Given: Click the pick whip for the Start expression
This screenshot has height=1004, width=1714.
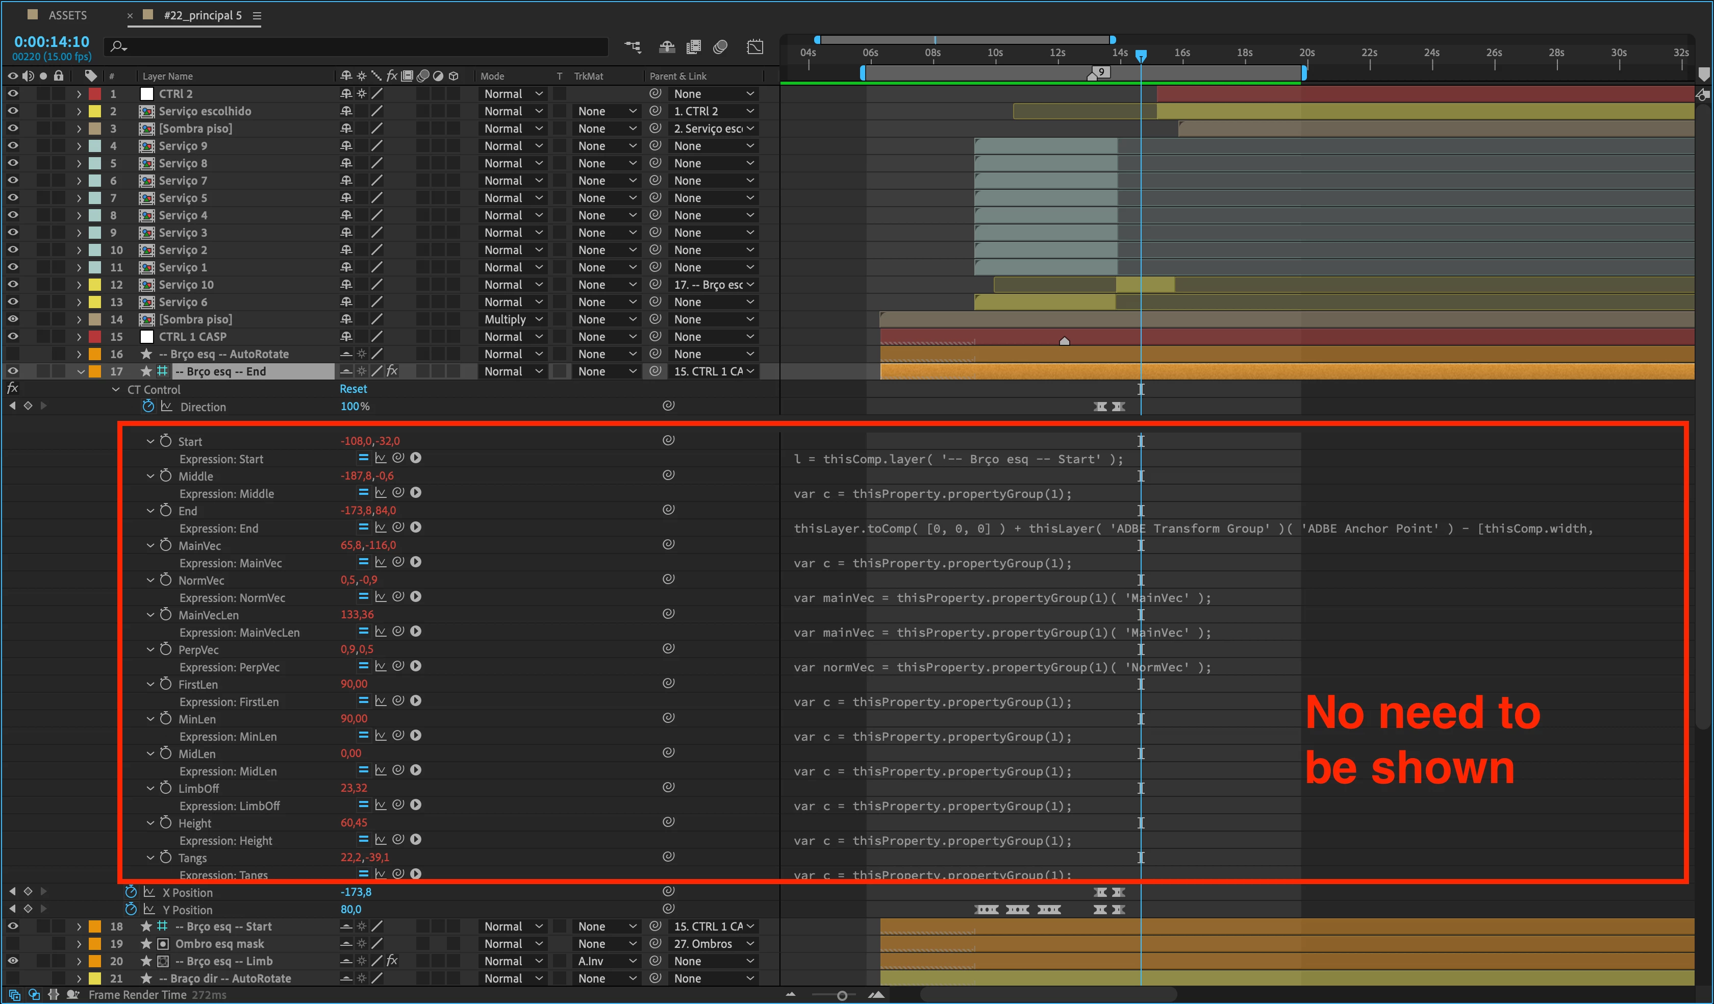Looking at the screenshot, I should tap(398, 458).
